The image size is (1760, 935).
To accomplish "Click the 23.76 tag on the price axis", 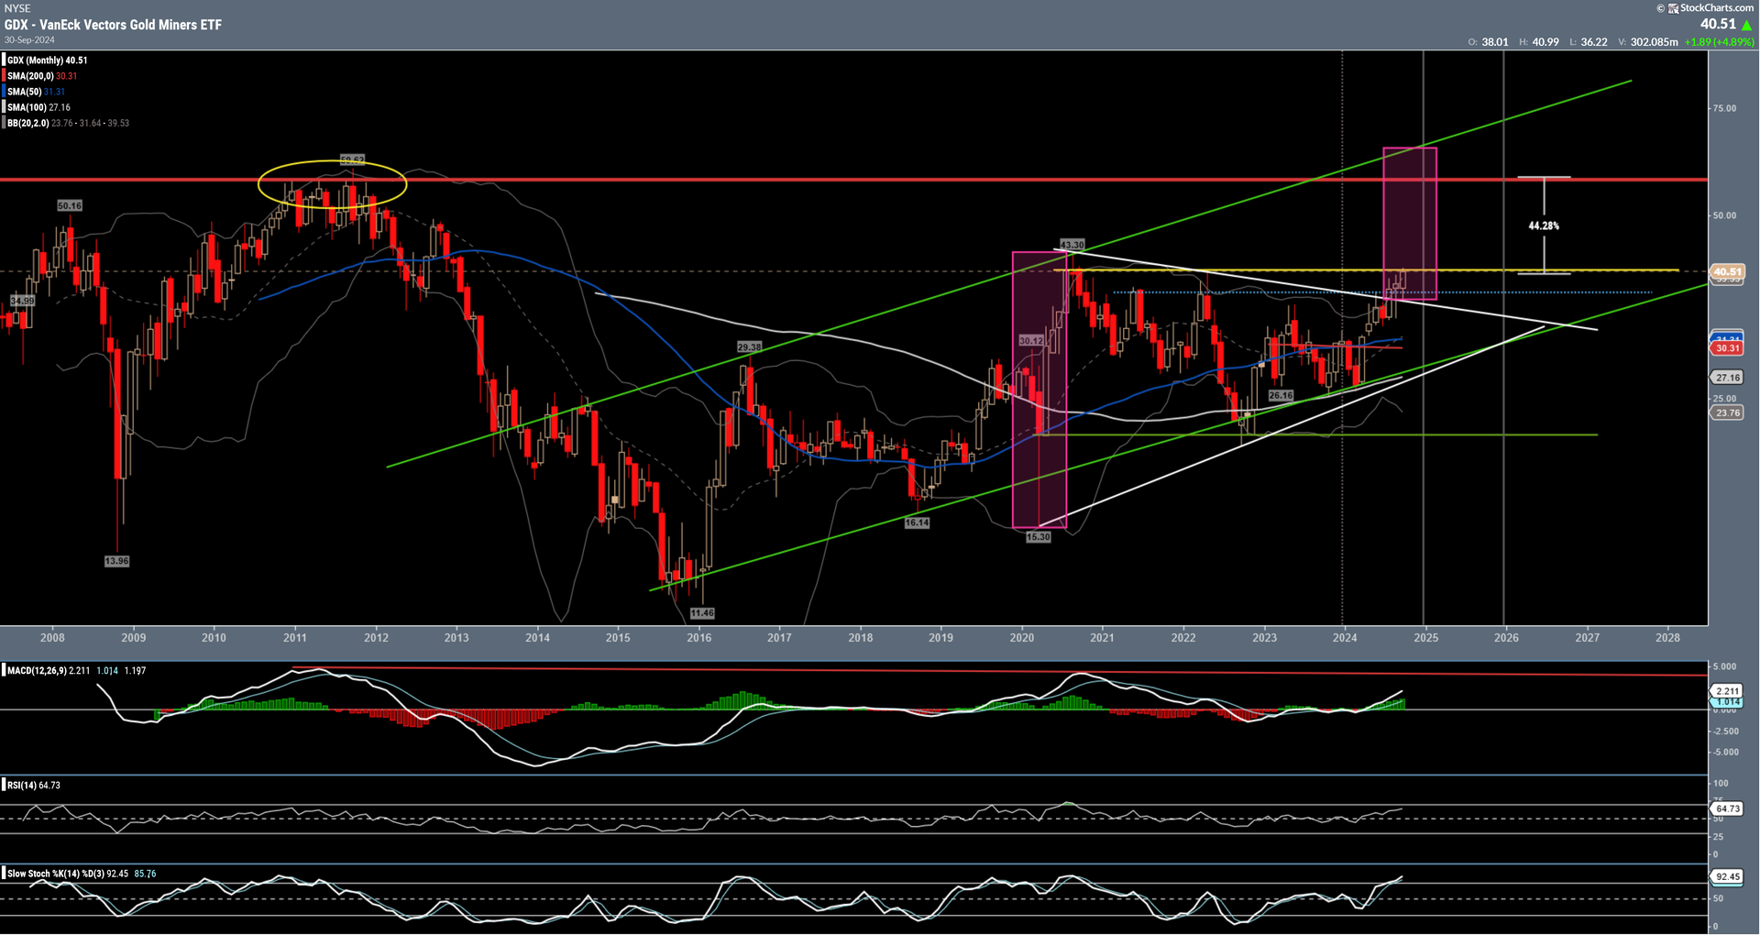I will (x=1728, y=412).
